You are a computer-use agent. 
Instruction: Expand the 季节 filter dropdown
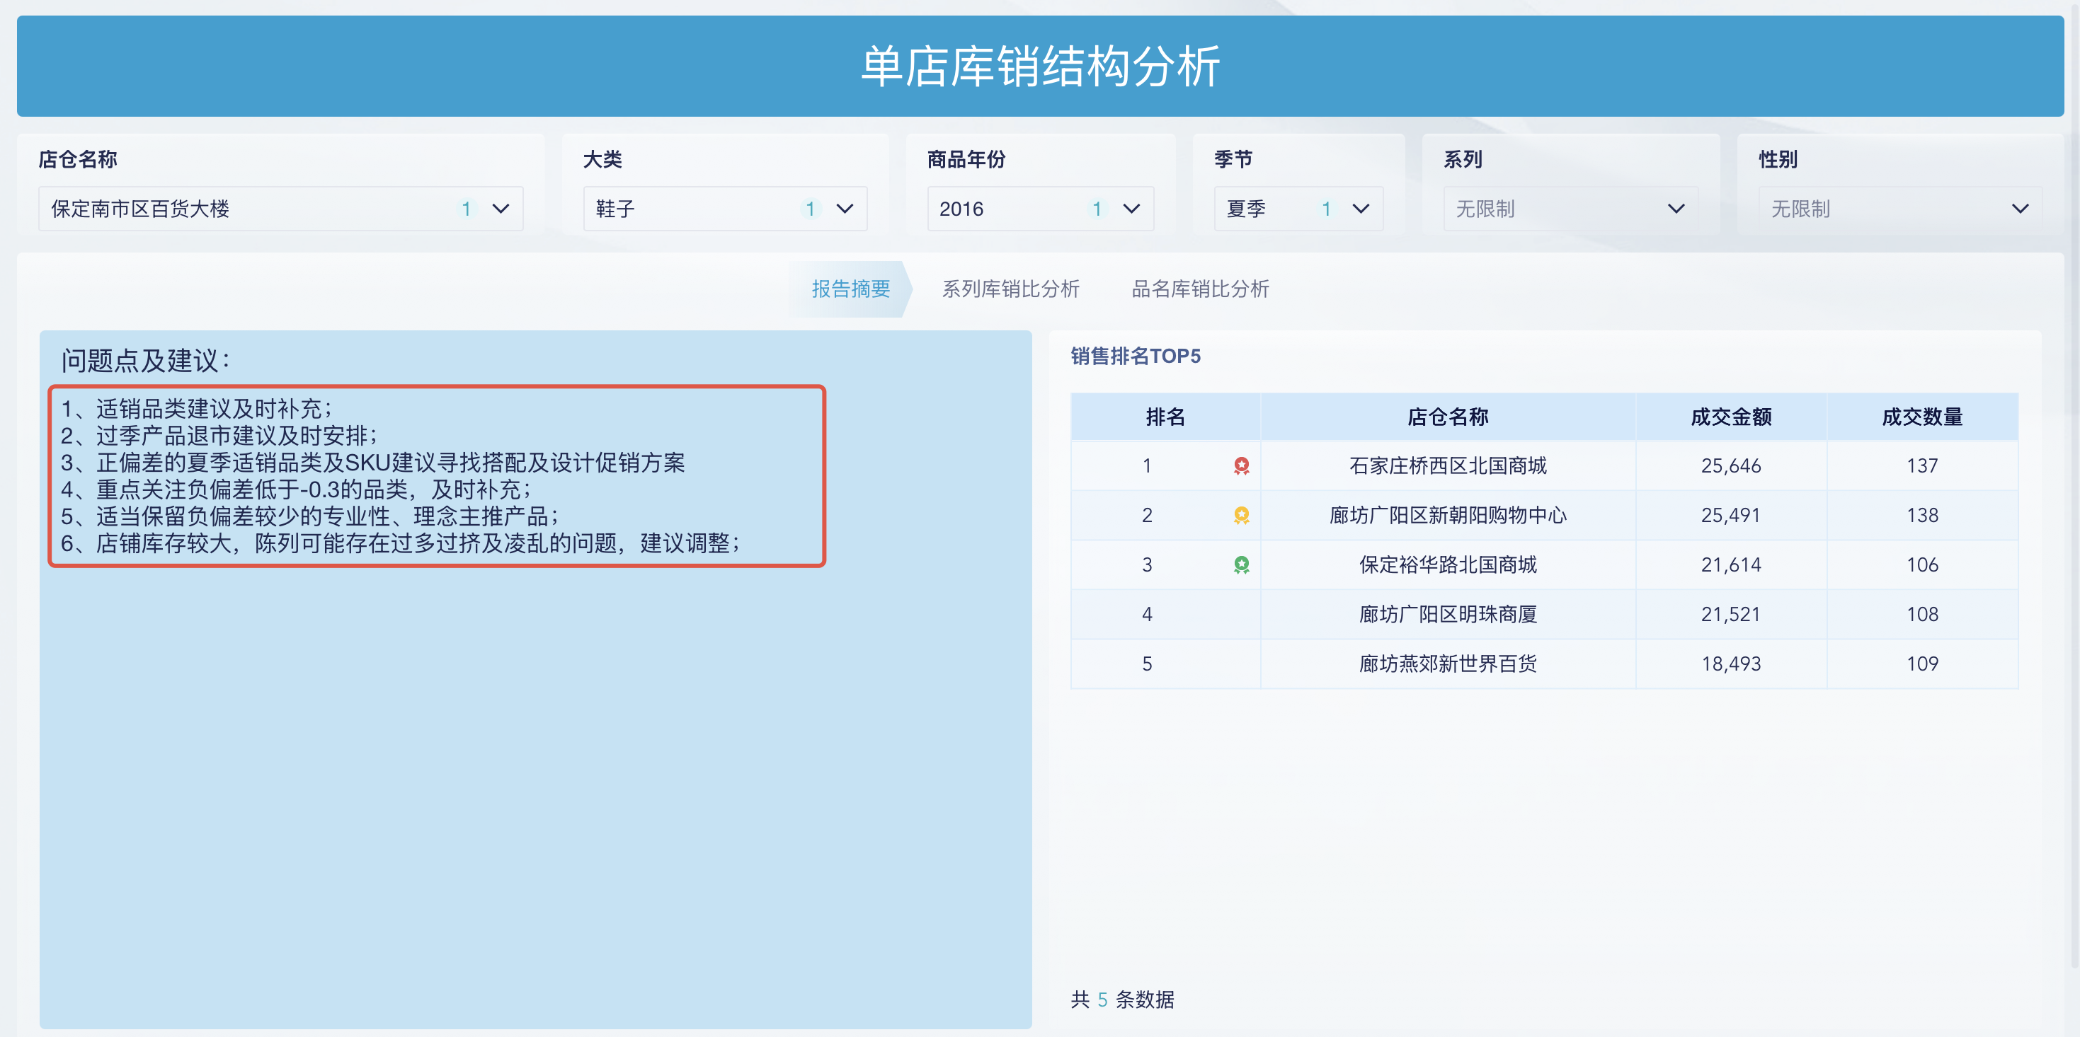tap(1360, 208)
